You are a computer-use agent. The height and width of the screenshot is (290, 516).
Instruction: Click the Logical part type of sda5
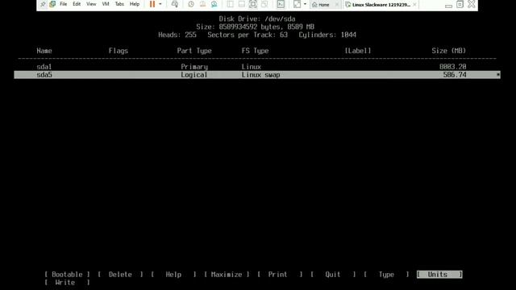point(193,75)
